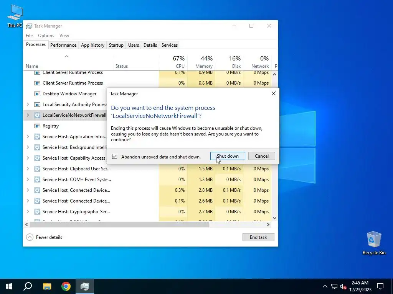Expand Service Host: Background Intelli... row
393x294 pixels.
pos(28,147)
